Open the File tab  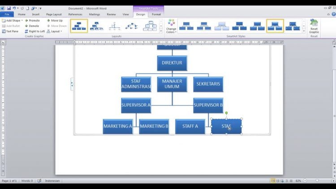(x=7, y=14)
